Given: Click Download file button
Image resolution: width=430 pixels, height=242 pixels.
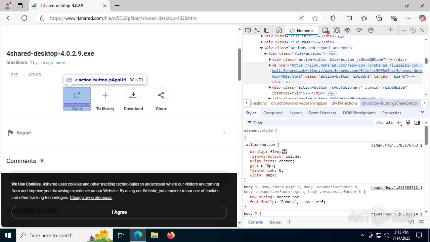Looking at the screenshot, I should coord(133,99).
